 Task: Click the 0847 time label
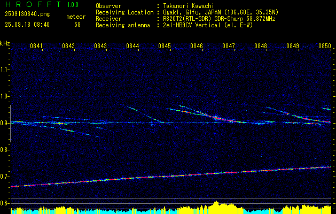click(x=229, y=46)
